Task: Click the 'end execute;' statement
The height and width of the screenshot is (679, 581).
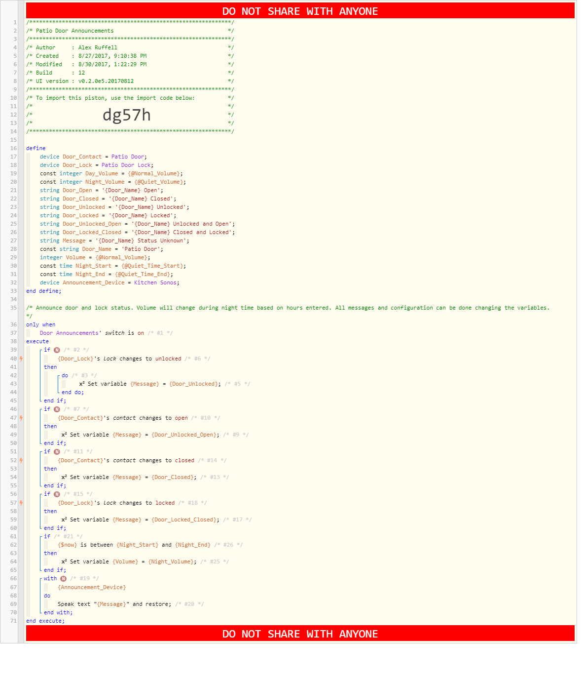Action: tap(45, 621)
